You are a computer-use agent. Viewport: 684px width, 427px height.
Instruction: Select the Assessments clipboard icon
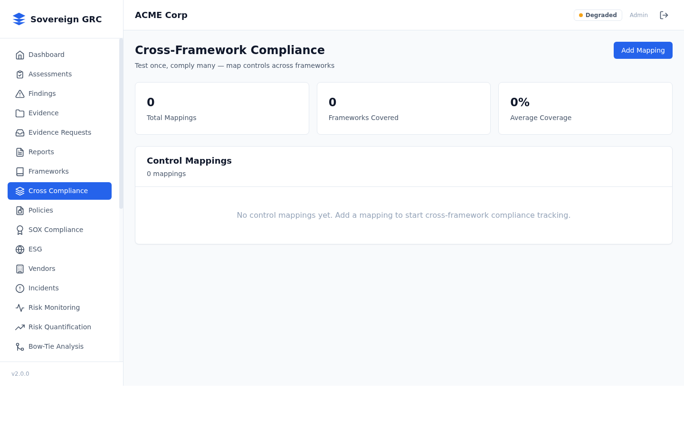point(20,74)
